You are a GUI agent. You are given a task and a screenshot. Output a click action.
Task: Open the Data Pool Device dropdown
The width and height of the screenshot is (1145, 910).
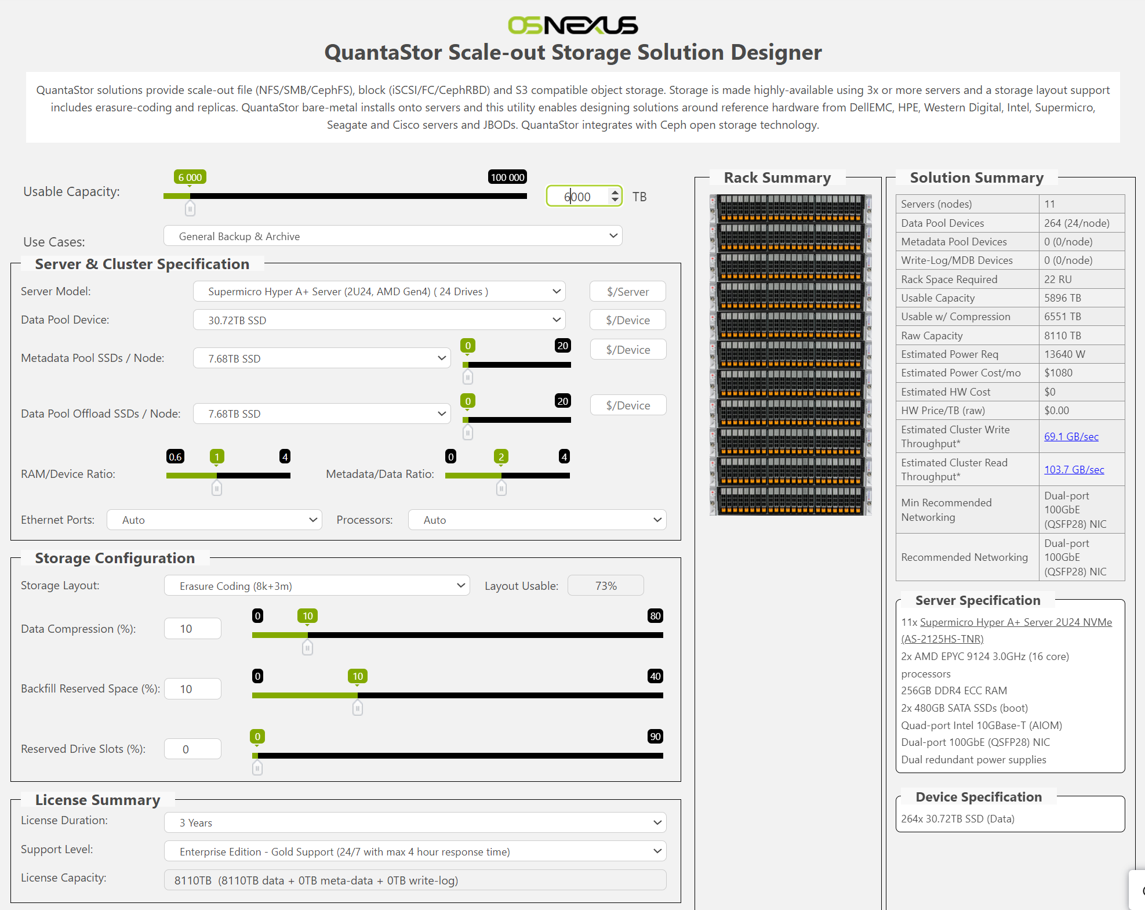click(x=379, y=320)
